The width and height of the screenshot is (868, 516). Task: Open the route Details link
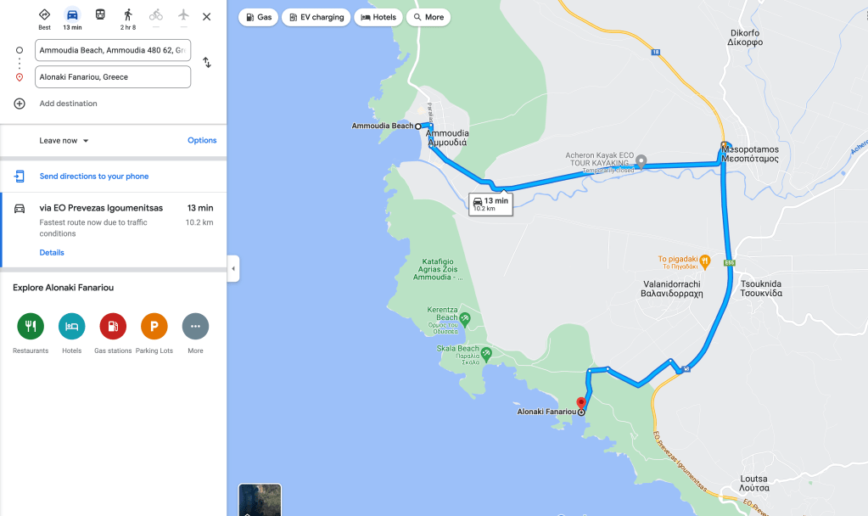[x=52, y=252]
